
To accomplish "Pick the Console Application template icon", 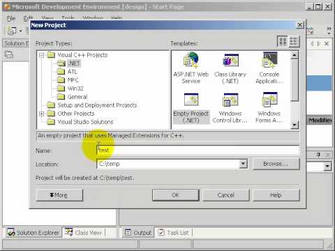I will [269, 60].
